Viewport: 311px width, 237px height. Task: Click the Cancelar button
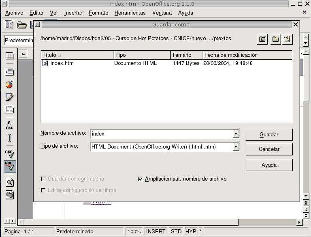pyautogui.click(x=269, y=149)
